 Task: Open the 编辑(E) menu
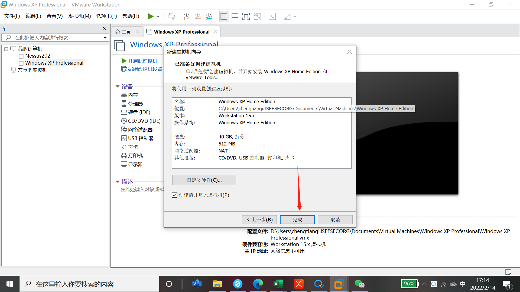tap(33, 16)
